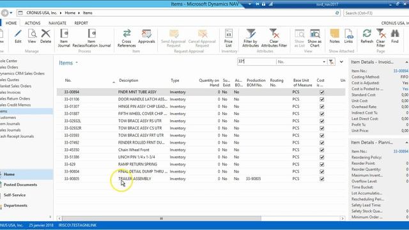
Task: Click Clear Attributes Filter
Action: point(274,38)
